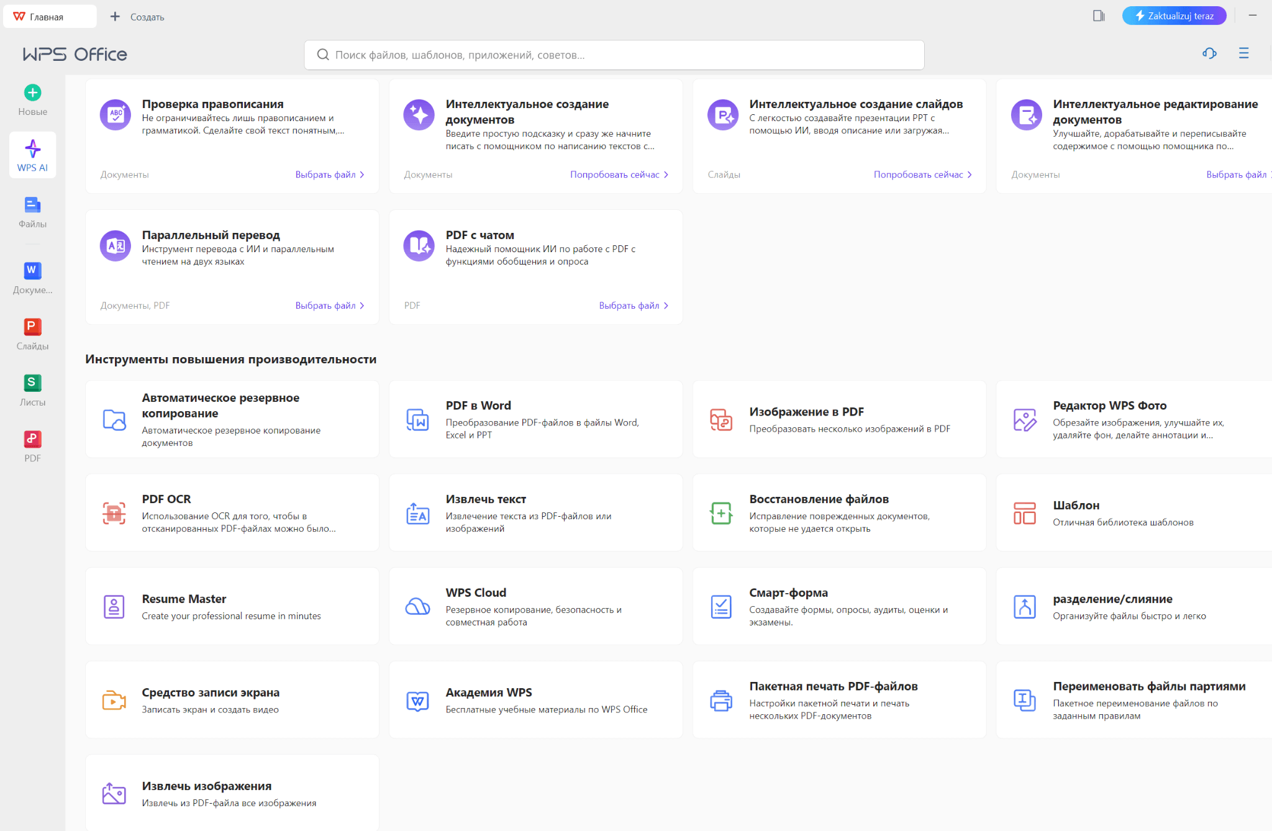The image size is (1272, 831).
Task: Open the hamburger menu icon
Action: (x=1243, y=54)
